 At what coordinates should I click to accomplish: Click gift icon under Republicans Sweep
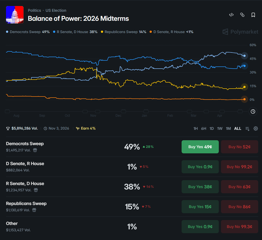coord(34,210)
